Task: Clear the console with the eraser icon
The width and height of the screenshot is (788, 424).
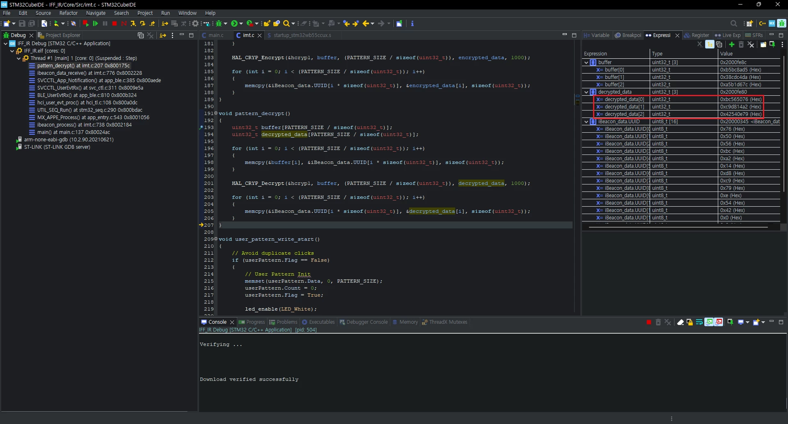Action: 680,322
